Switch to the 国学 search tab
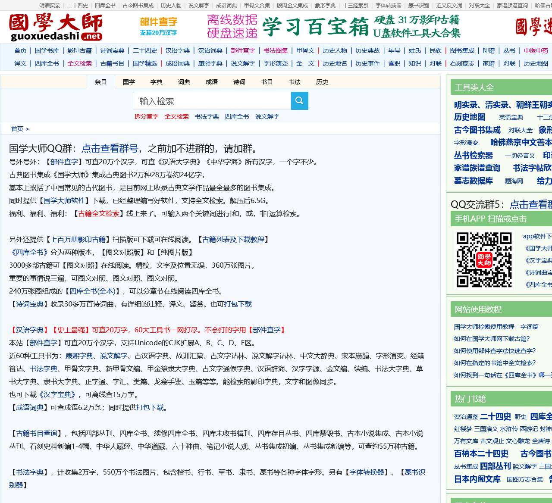The image size is (552, 503). (x=129, y=82)
